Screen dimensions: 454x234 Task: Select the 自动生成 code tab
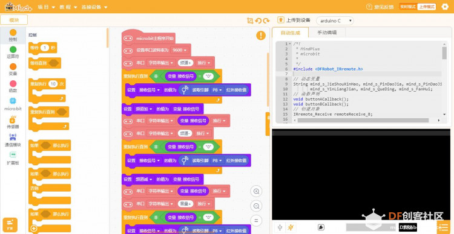pos(291,33)
